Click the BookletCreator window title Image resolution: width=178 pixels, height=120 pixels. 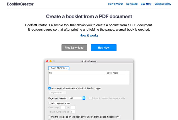[89, 61]
